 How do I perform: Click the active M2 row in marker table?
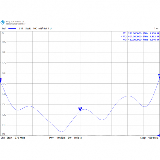click(x=140, y=37)
